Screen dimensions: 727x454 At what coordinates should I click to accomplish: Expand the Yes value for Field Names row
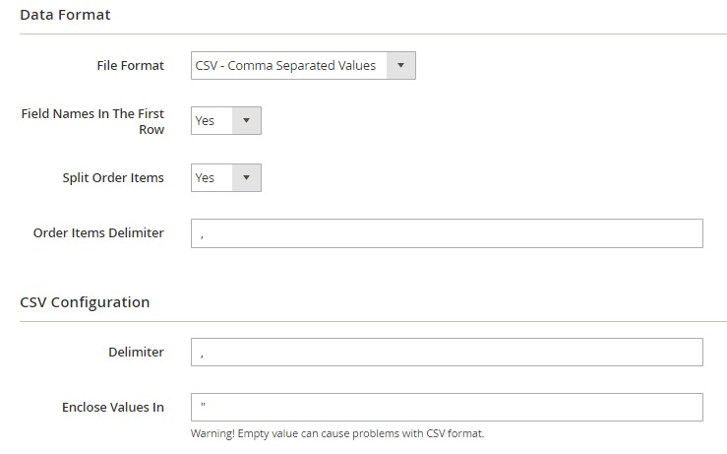(x=212, y=121)
